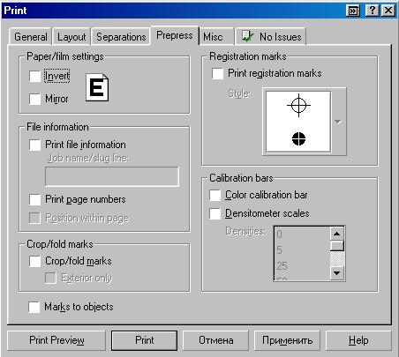Click the expand dialog arrows icon in title bar
The width and height of the screenshot is (399, 357).
353,11
